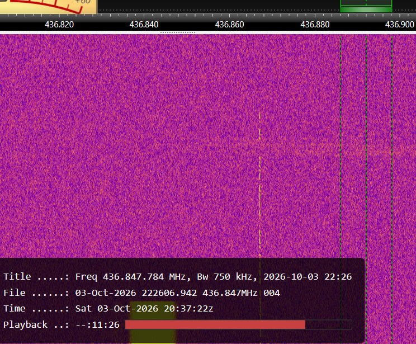Click the dotted splitter handle below frequency scale
Image resolution: width=416 pixels, height=344 pixels.
coord(178,32)
